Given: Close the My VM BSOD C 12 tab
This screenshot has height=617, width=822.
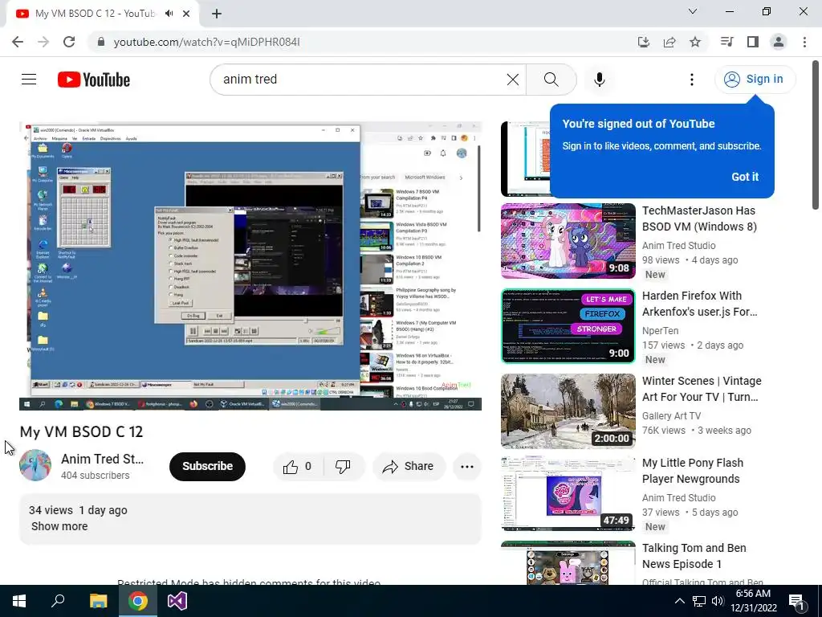Looking at the screenshot, I should click(186, 14).
